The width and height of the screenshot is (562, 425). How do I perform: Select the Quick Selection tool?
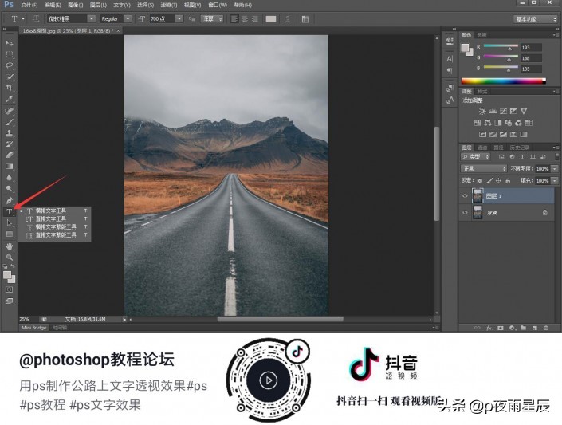click(10, 77)
